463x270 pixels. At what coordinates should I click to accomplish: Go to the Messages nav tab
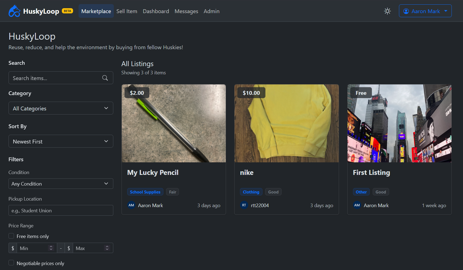(x=186, y=11)
